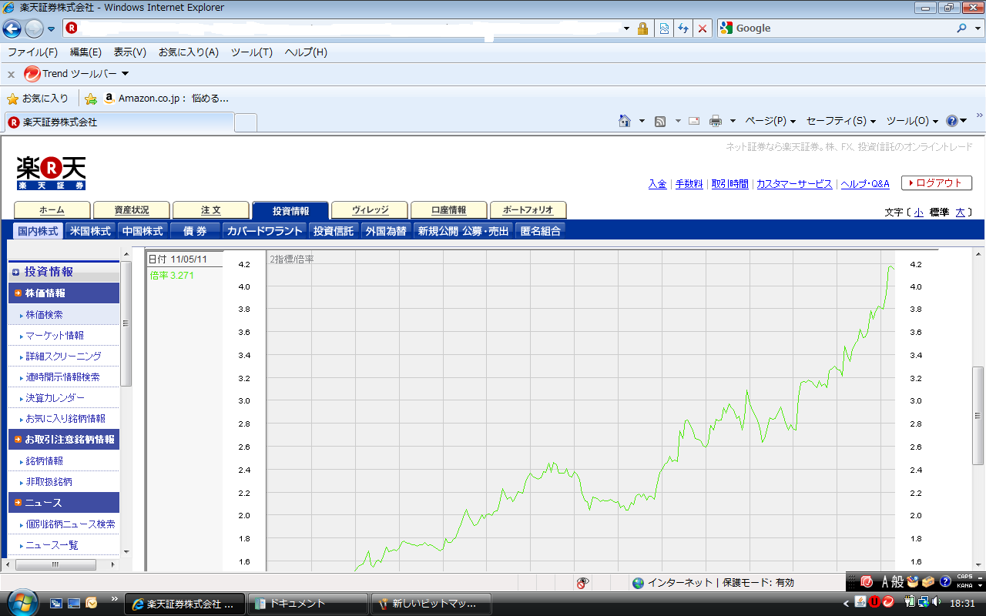The width and height of the screenshot is (986, 616).
Task: Click the RSS feeds icon
Action: 660,121
